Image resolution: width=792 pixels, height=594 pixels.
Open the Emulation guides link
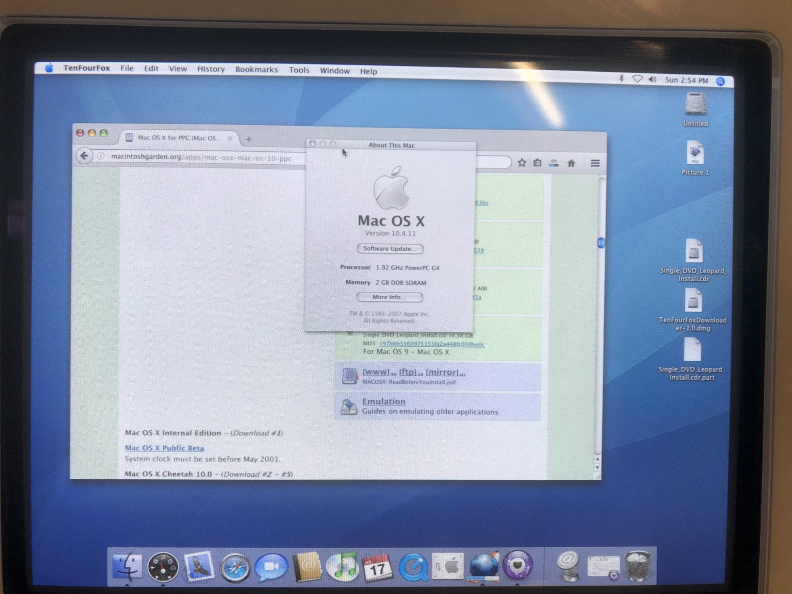coord(384,402)
